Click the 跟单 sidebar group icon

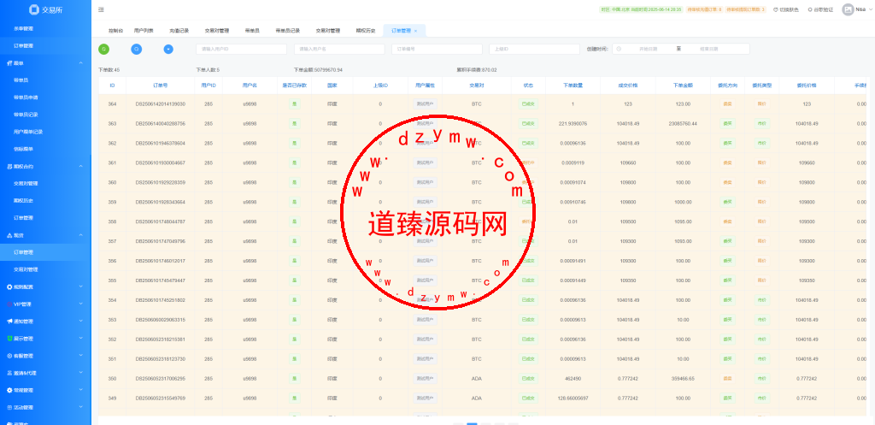pos(9,63)
